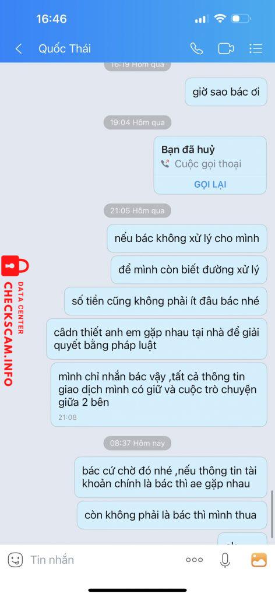Tap the cancelled call "Bạn đã huỷ" card

[x=210, y=165]
